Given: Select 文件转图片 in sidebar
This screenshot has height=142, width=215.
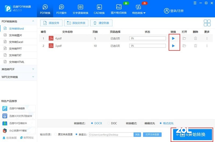Looking at the screenshot, I should (18, 35).
